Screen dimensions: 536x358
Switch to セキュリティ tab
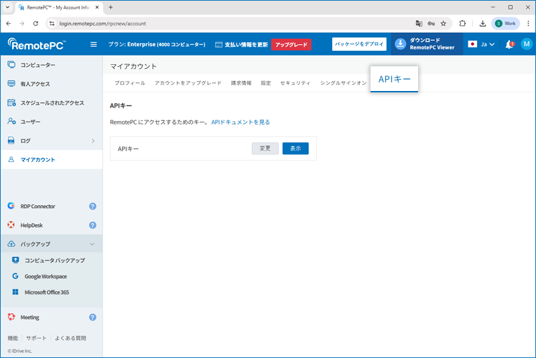(295, 83)
